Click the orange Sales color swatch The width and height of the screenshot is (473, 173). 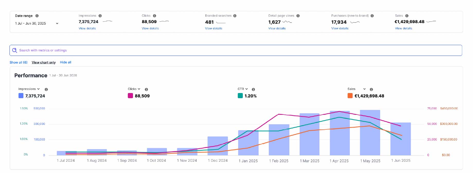coord(350,96)
